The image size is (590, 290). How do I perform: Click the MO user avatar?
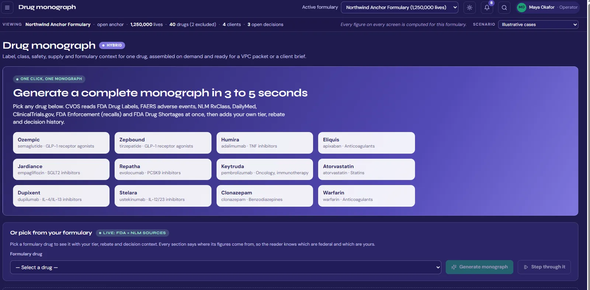(x=521, y=7)
